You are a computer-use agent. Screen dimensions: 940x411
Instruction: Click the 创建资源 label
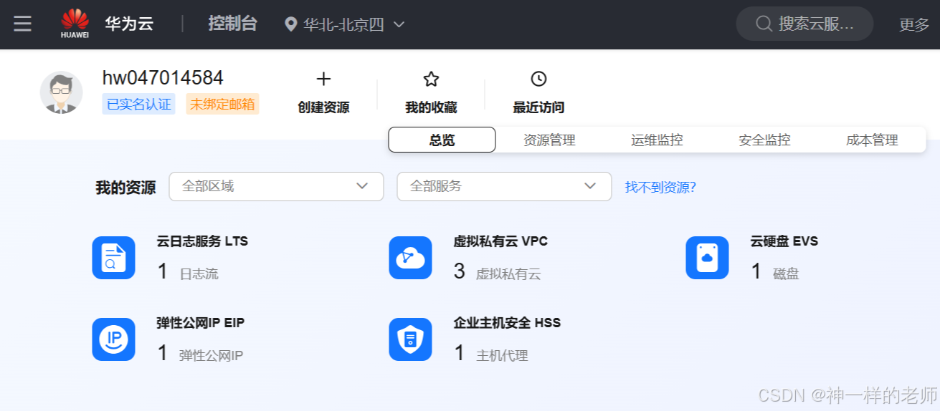pos(323,107)
